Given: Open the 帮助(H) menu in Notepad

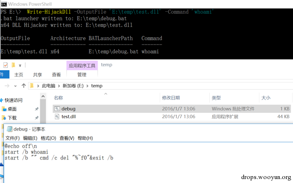Looking at the screenshot, I should (85, 138).
